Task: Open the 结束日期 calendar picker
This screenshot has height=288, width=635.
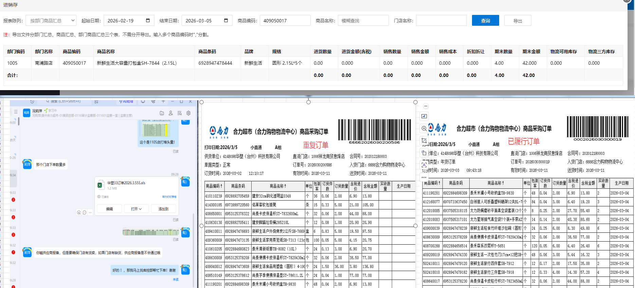Action: coord(226,21)
